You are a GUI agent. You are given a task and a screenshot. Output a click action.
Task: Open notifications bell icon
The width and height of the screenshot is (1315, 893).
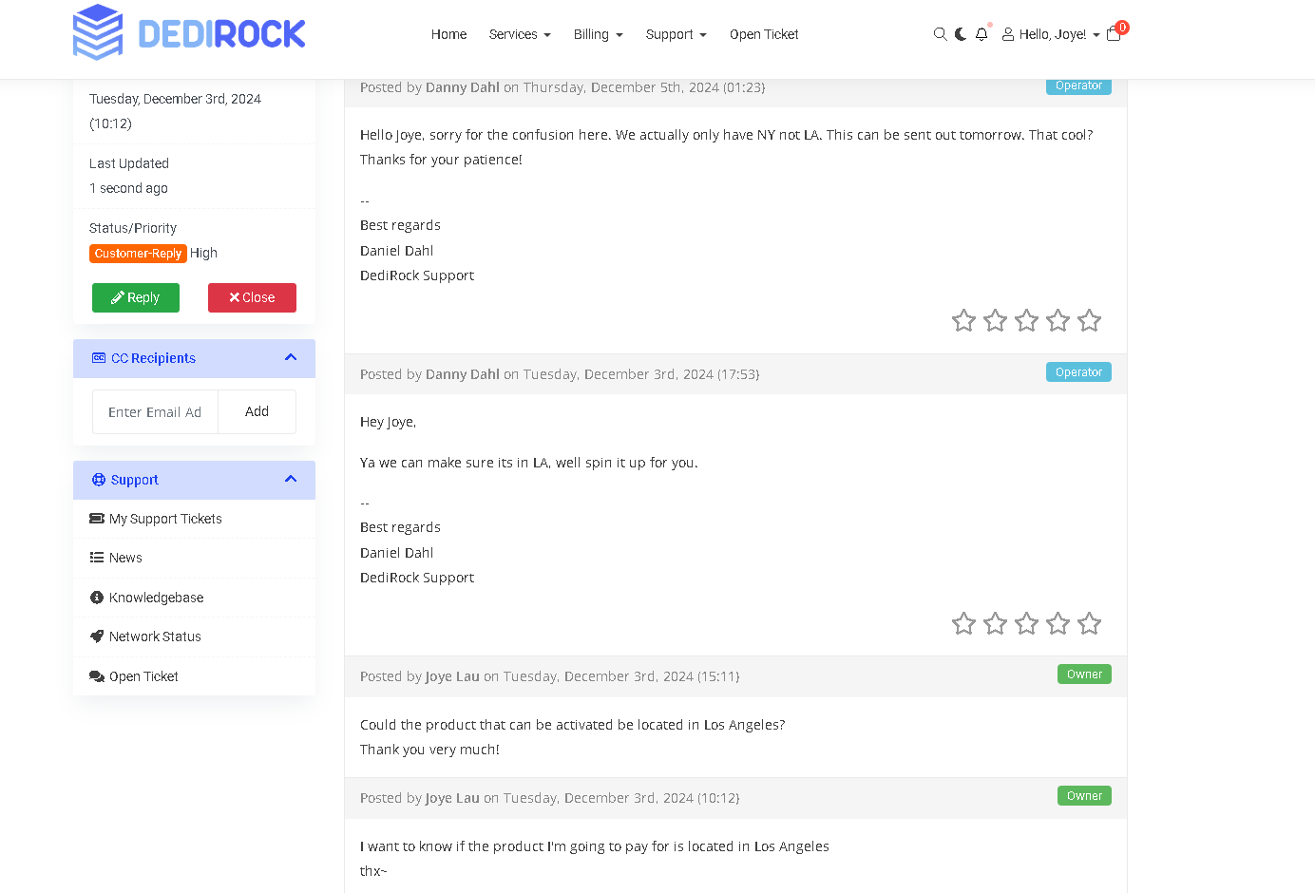981,34
